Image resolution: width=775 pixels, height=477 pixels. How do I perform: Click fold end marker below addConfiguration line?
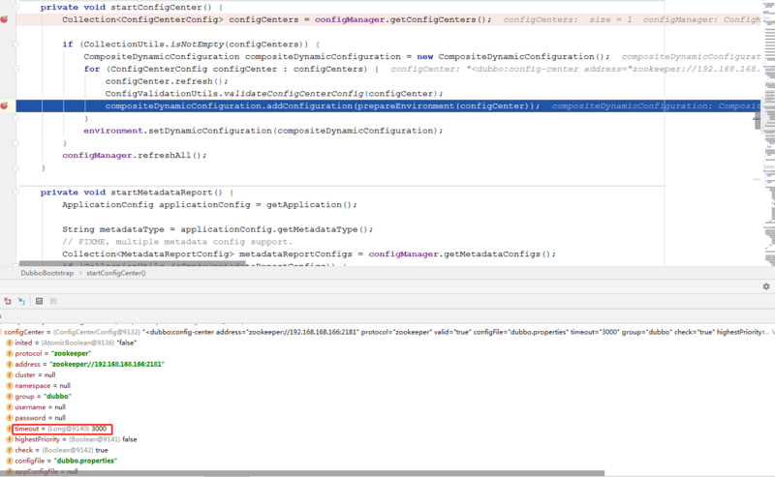tap(15, 118)
